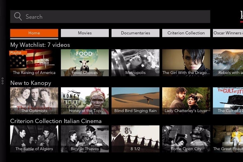Open The Great Beauty thumbnail
The width and height of the screenshot is (243, 162).
pos(228,139)
